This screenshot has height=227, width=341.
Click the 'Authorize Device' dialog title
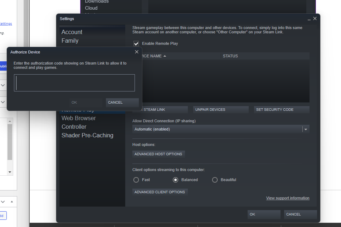25,52
